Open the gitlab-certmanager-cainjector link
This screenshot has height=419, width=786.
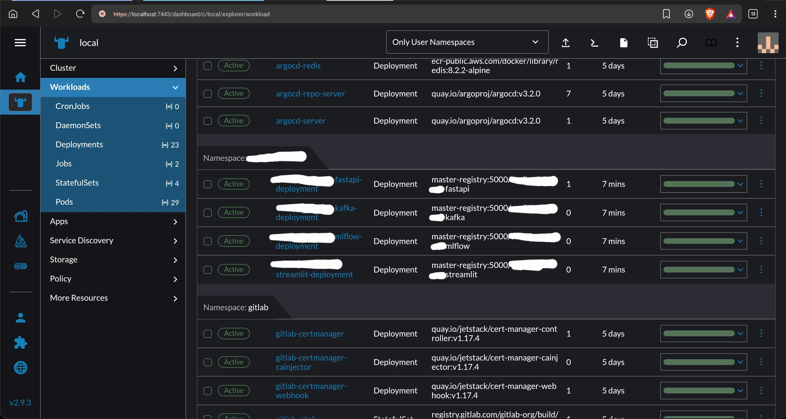[311, 362]
